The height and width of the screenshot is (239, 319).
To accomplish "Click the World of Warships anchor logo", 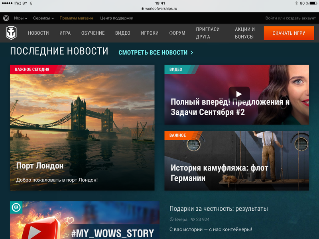I will click(x=11, y=33).
